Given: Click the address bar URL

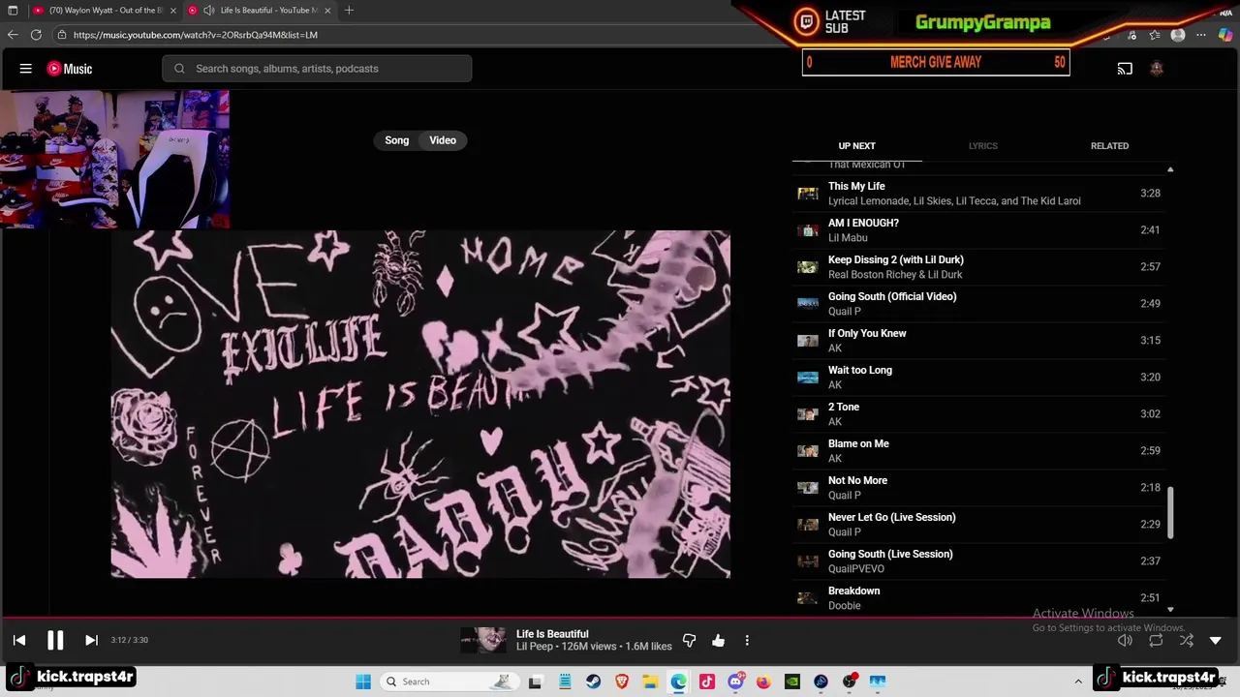Looking at the screenshot, I should (x=196, y=35).
